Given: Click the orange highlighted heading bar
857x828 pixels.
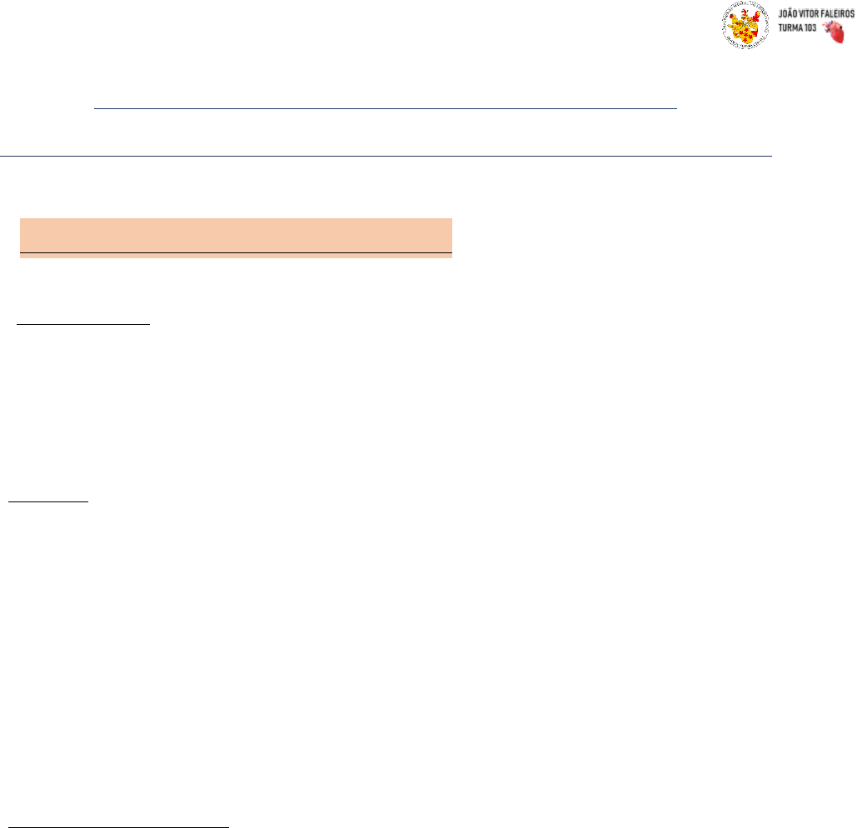Looking at the screenshot, I should [x=236, y=233].
